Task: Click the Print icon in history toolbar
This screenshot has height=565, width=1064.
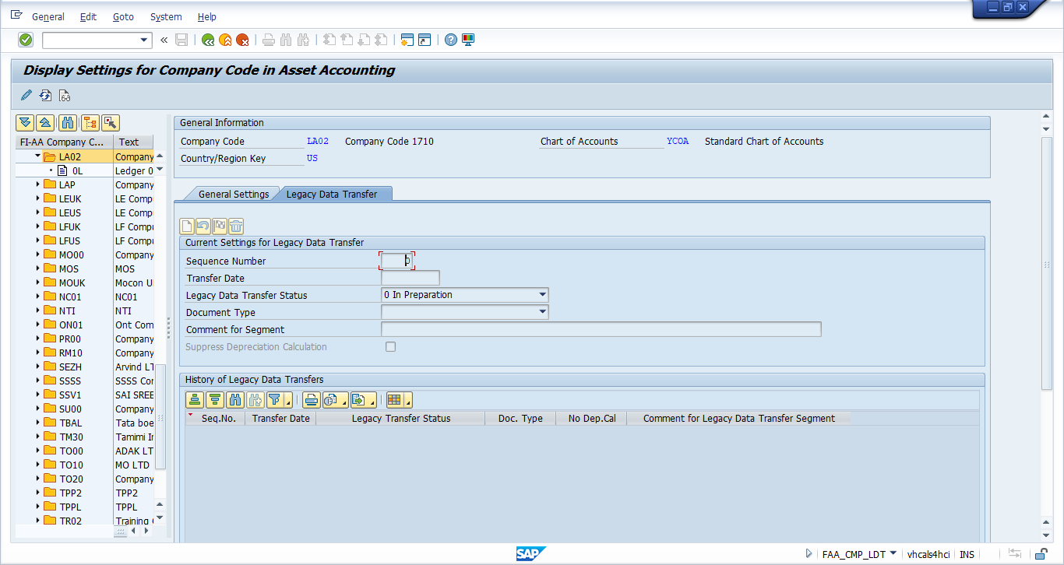Action: pos(311,400)
